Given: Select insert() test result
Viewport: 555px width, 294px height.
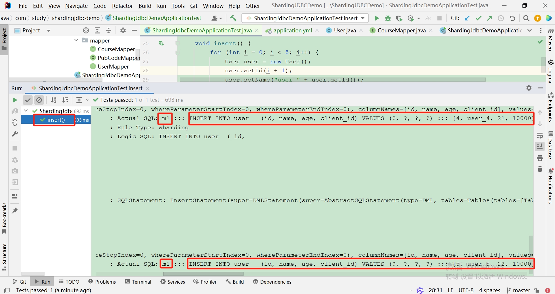Looking at the screenshot, I should click(x=56, y=120).
